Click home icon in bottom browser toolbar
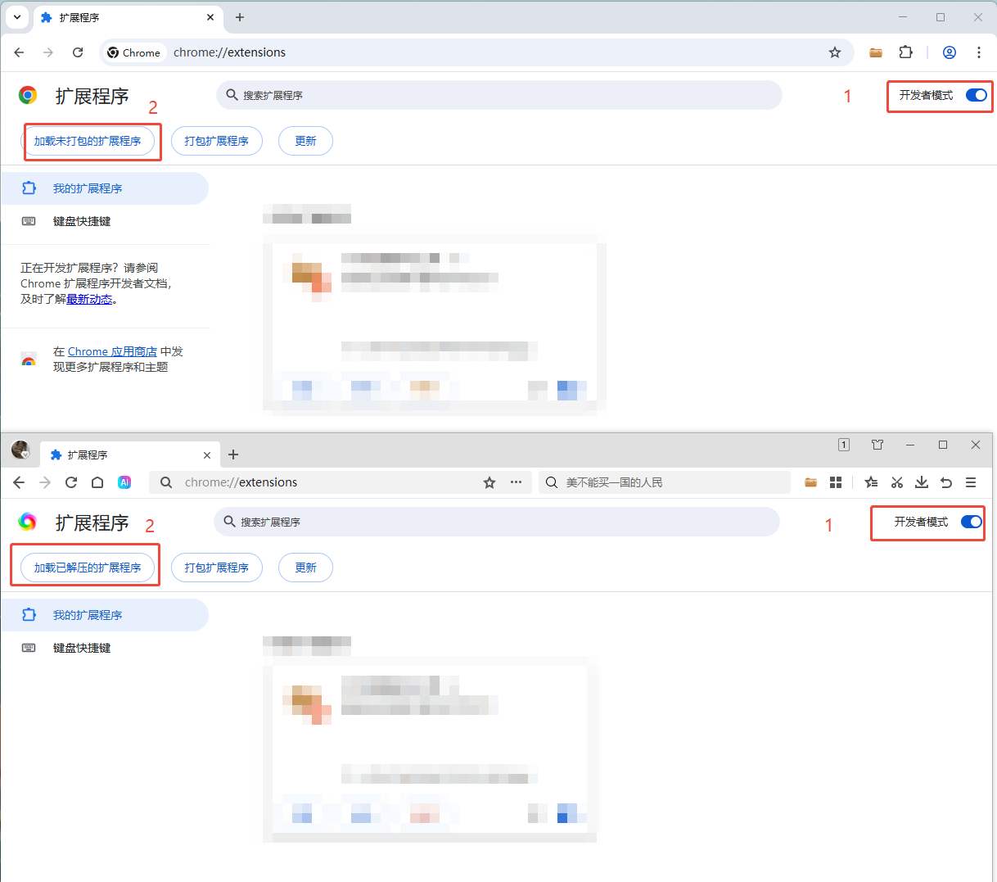The image size is (997, 882). 97,482
